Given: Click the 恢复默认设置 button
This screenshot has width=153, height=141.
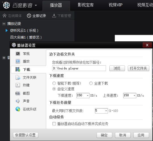Looking at the screenshot, I should point(25,135).
